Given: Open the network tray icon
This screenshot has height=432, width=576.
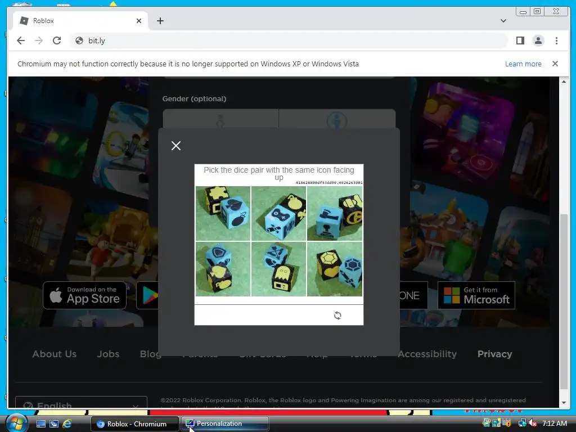Looking at the screenshot, I should pos(521,423).
